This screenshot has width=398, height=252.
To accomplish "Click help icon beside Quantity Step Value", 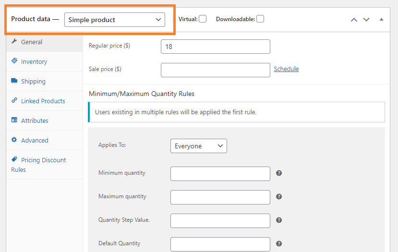I will 279,220.
